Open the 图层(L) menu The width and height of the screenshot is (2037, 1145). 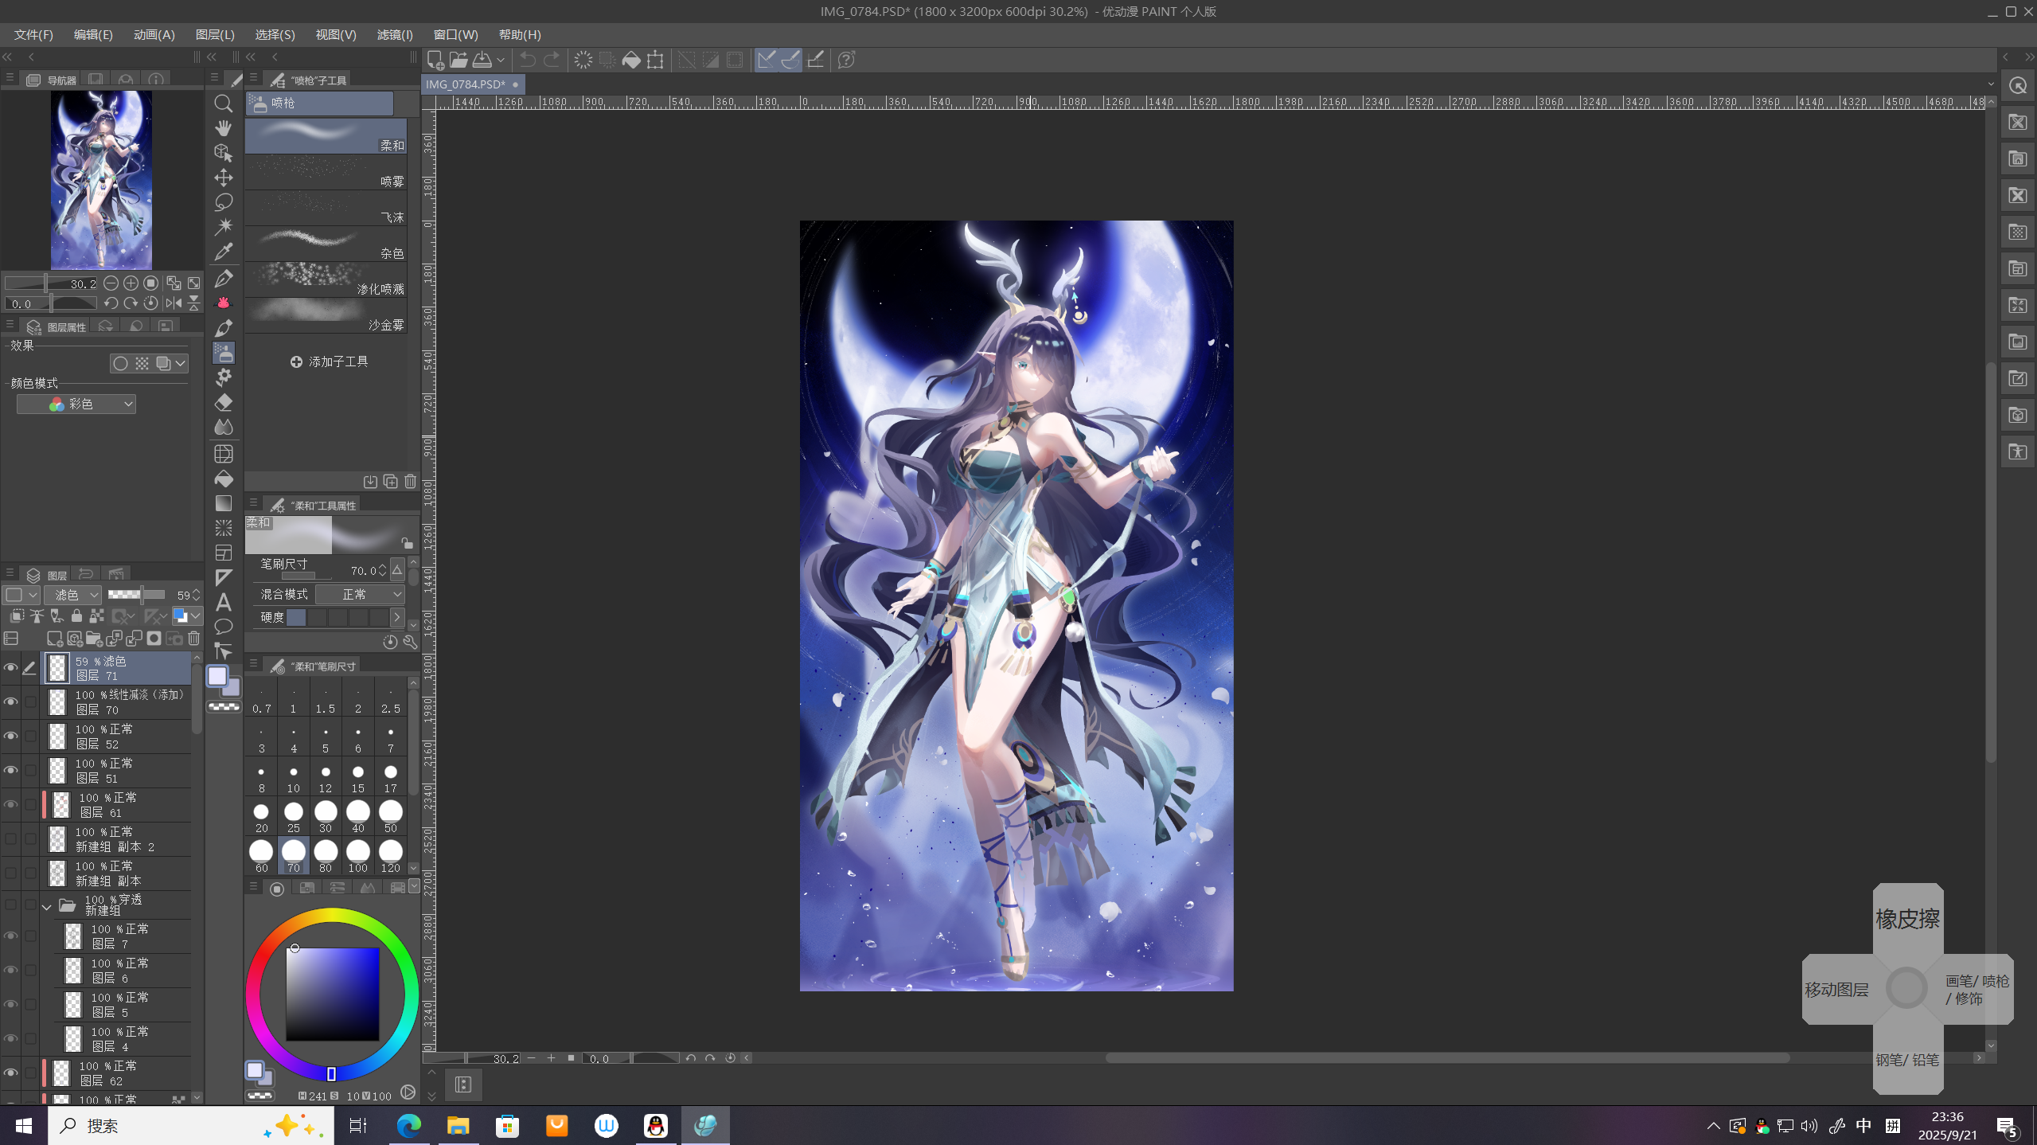click(x=215, y=35)
